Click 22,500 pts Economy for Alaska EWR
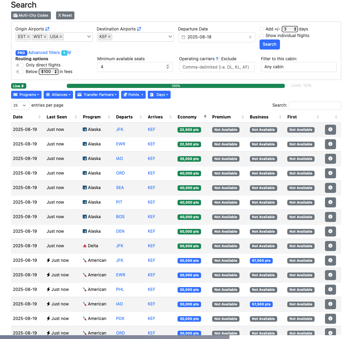 tap(189, 144)
